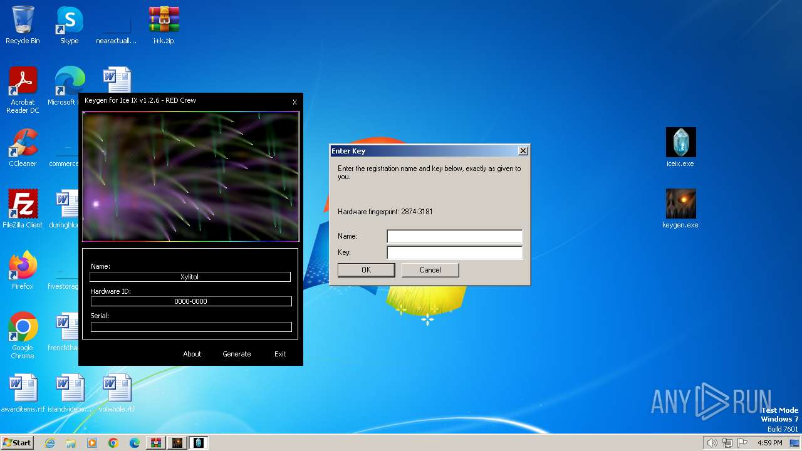
Task: Open the duringblu document icon
Action: pos(64,209)
